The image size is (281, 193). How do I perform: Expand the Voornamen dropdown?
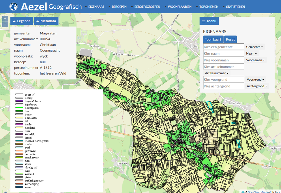pos(255,60)
